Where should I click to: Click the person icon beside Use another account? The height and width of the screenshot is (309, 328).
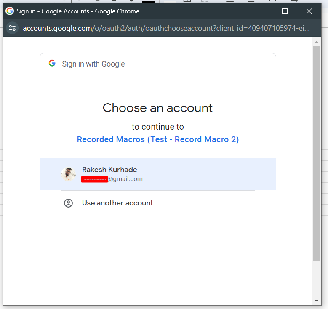point(68,203)
